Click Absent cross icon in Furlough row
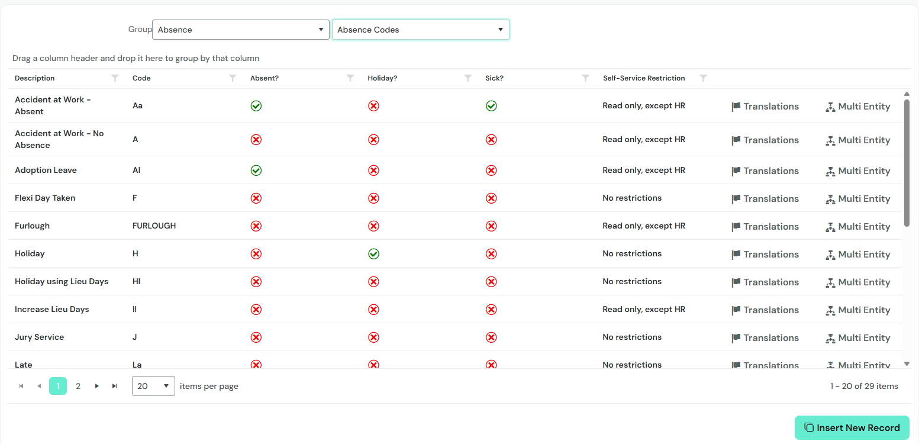The image size is (919, 444). [x=256, y=226]
